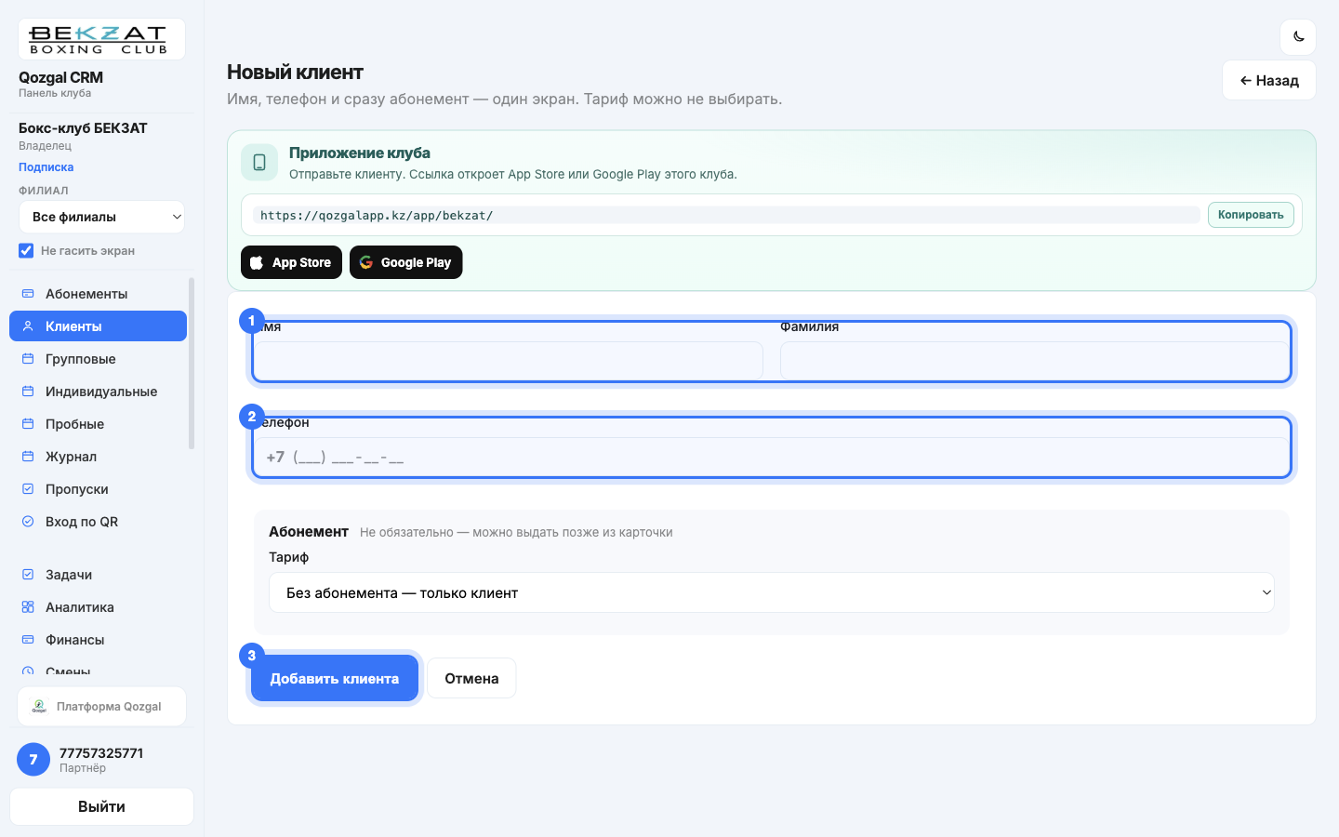Focus the Фамилия last name field
This screenshot has height=837, width=1339.
pos(1034,361)
